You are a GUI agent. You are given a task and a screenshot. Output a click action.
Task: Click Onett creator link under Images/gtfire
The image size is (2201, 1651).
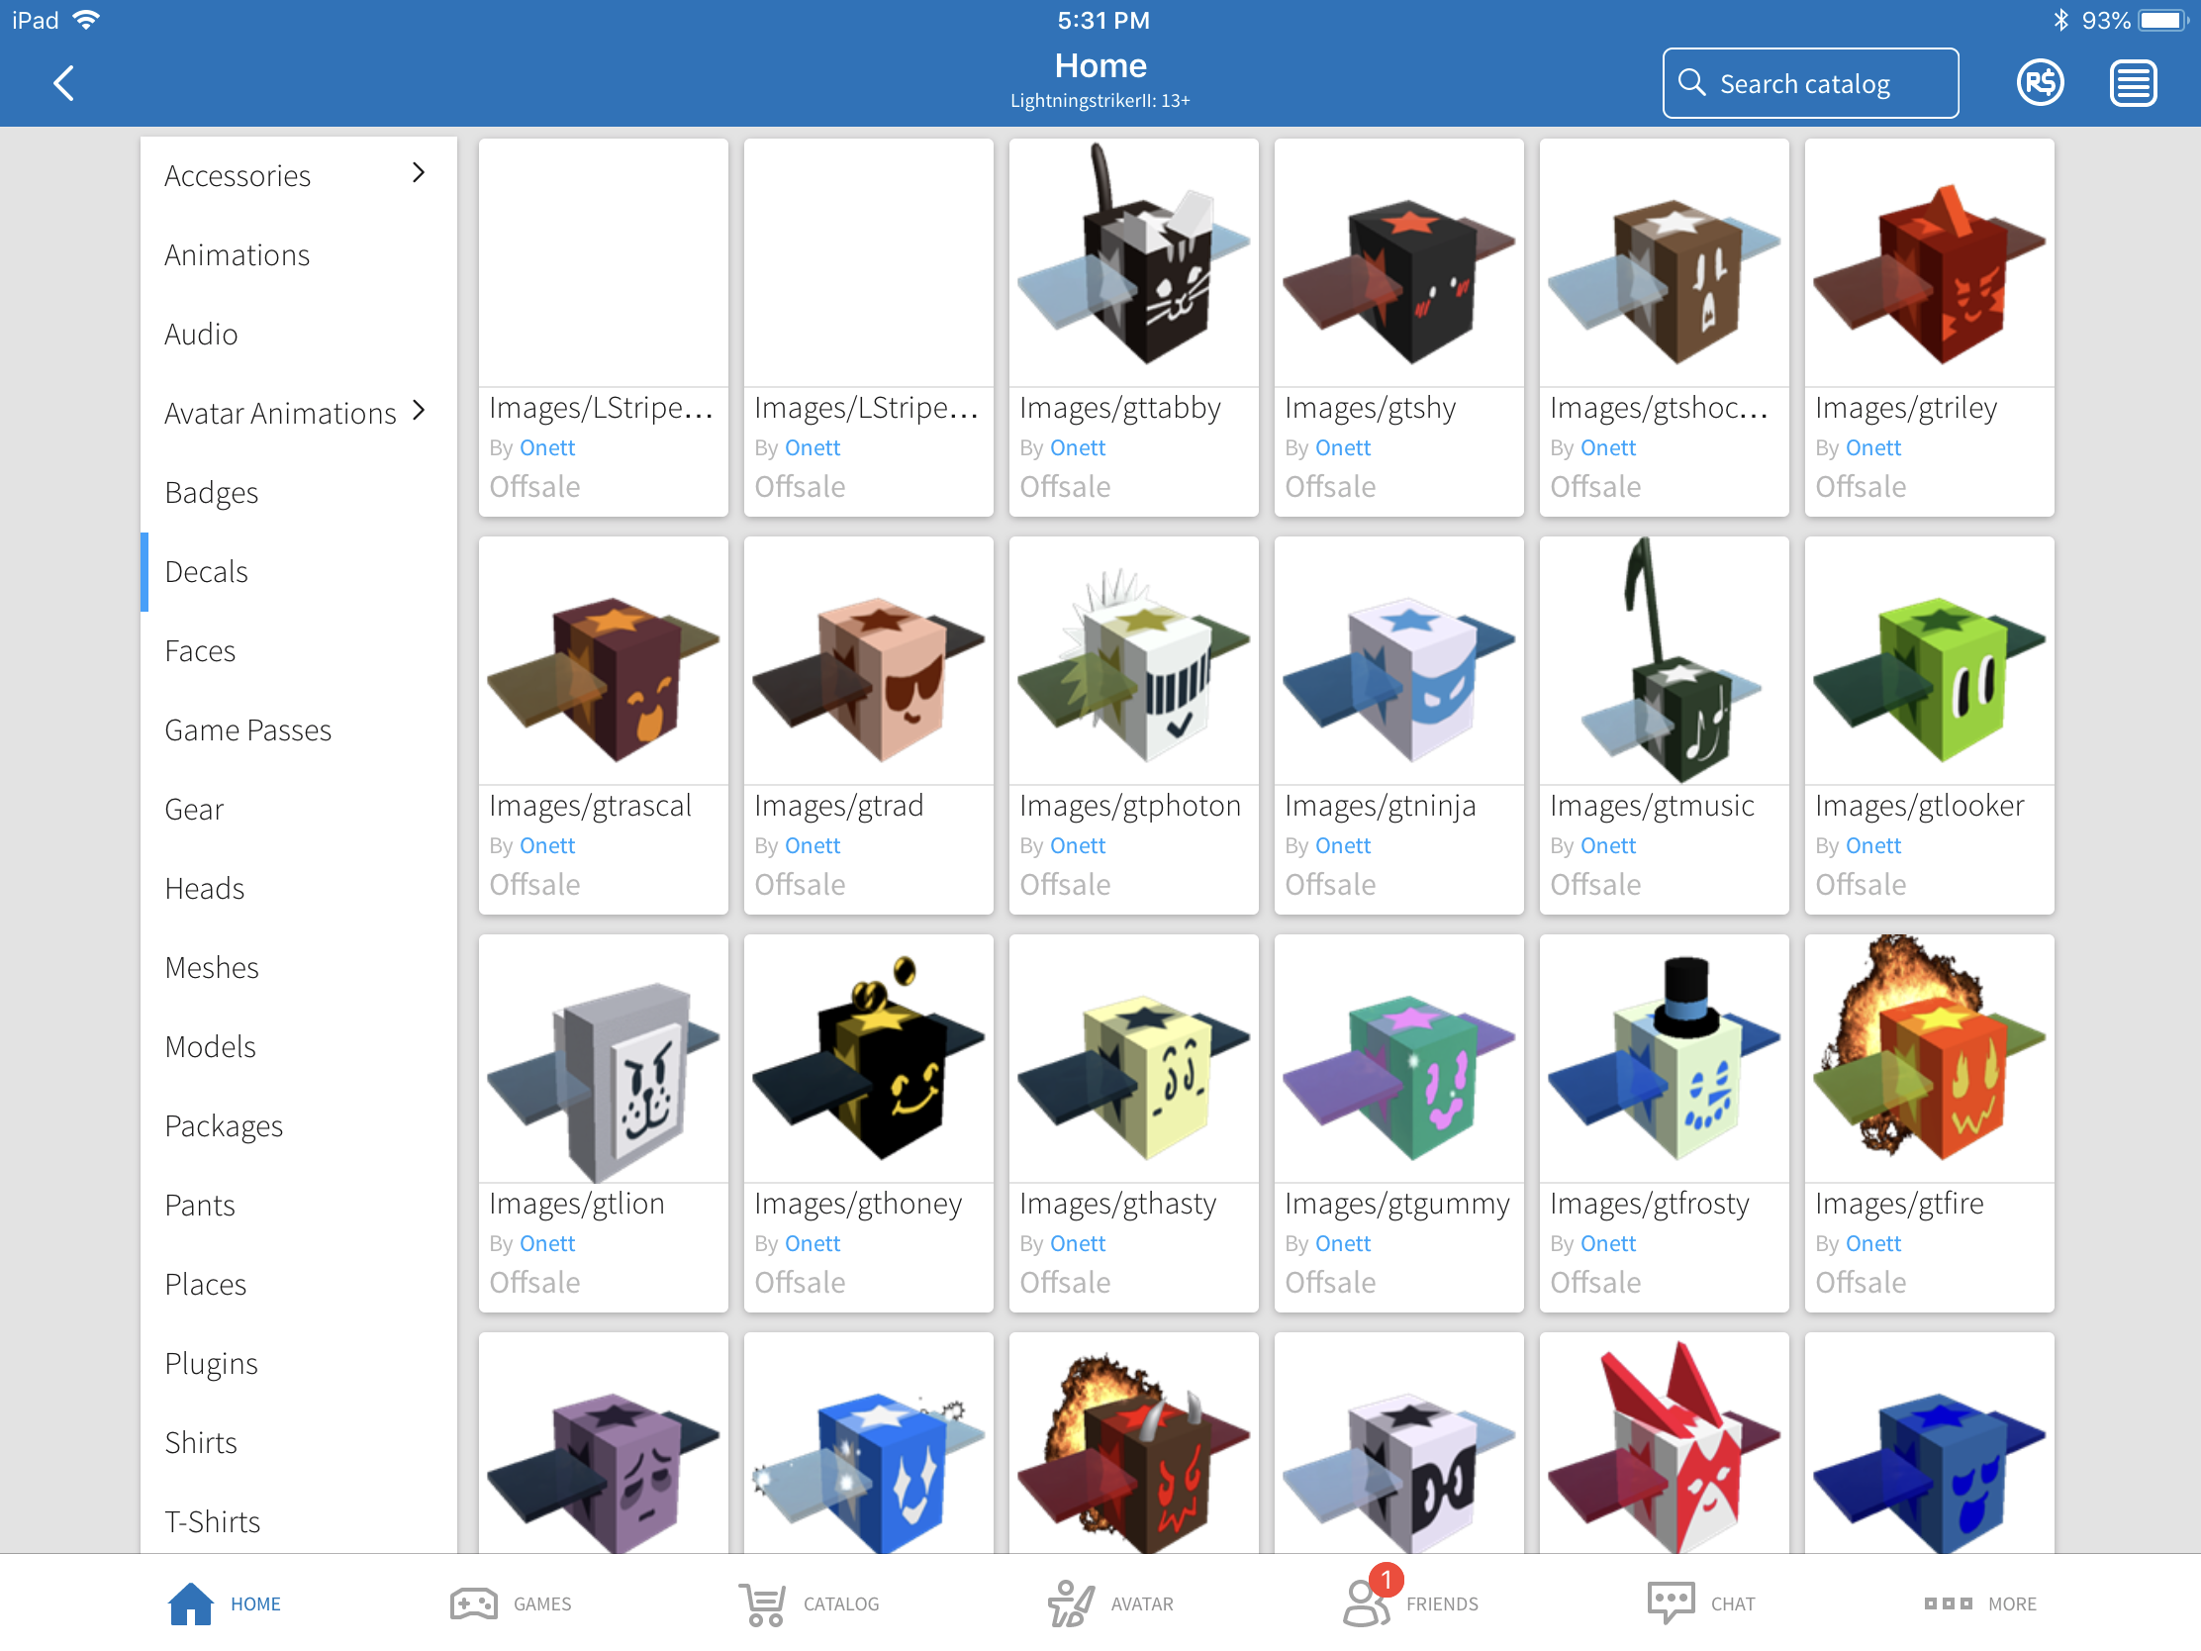tap(1872, 1244)
